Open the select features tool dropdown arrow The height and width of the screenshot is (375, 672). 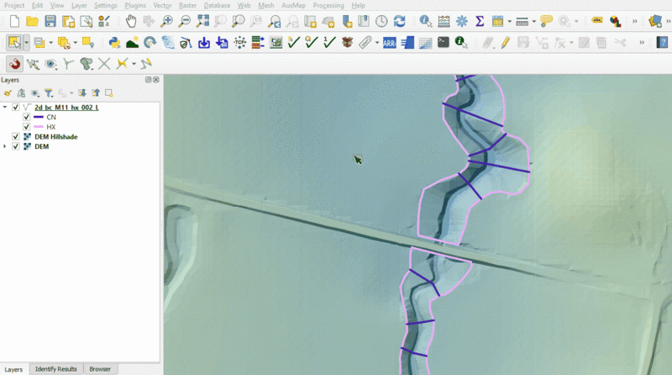(26, 42)
